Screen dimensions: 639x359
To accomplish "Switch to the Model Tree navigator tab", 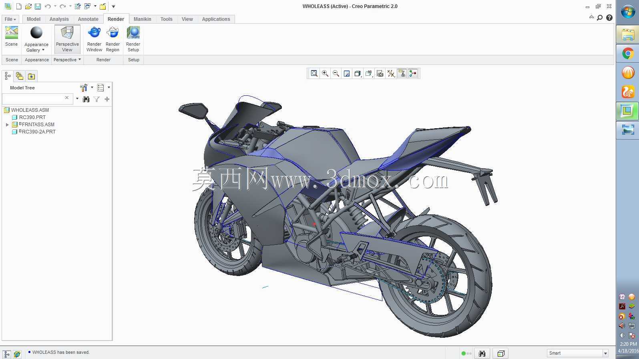I will (x=8, y=76).
